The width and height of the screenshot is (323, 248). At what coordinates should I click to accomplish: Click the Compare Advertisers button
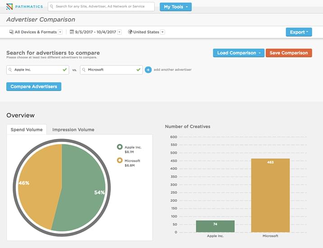click(x=34, y=87)
